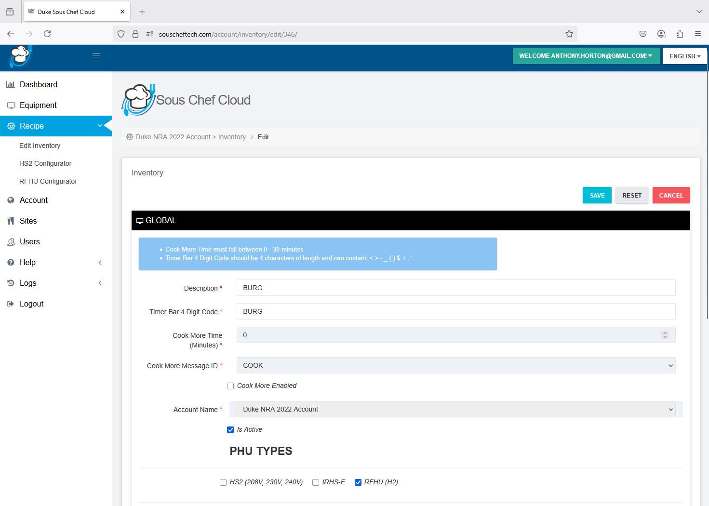Close the Duke Sous Chef Cloud tab

(122, 12)
